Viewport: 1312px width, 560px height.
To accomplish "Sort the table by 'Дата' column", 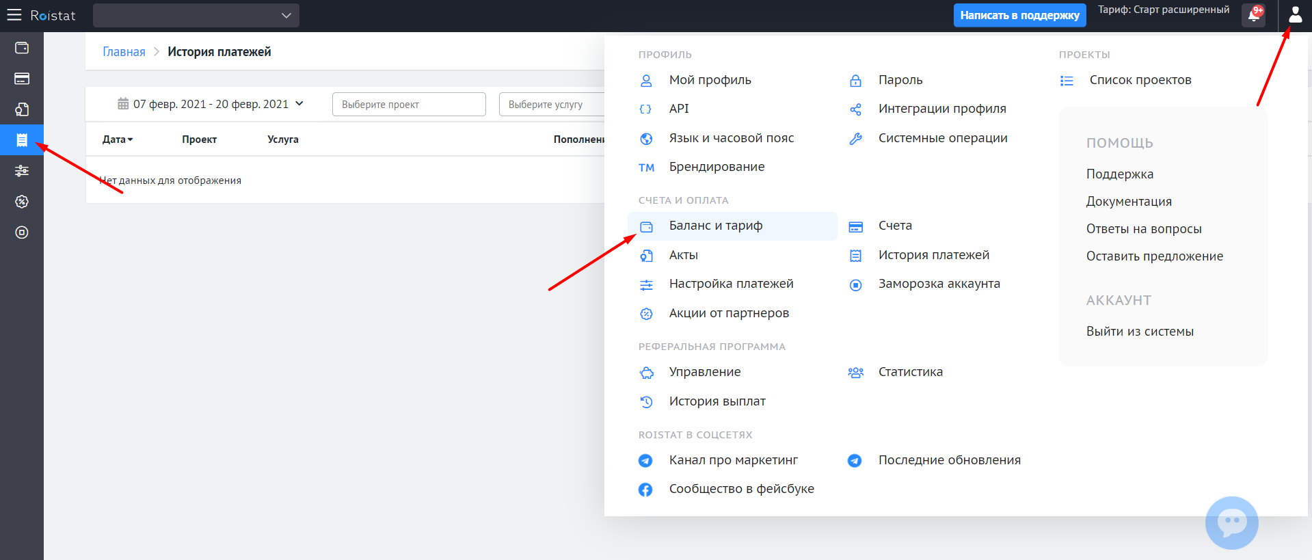I will [x=118, y=139].
